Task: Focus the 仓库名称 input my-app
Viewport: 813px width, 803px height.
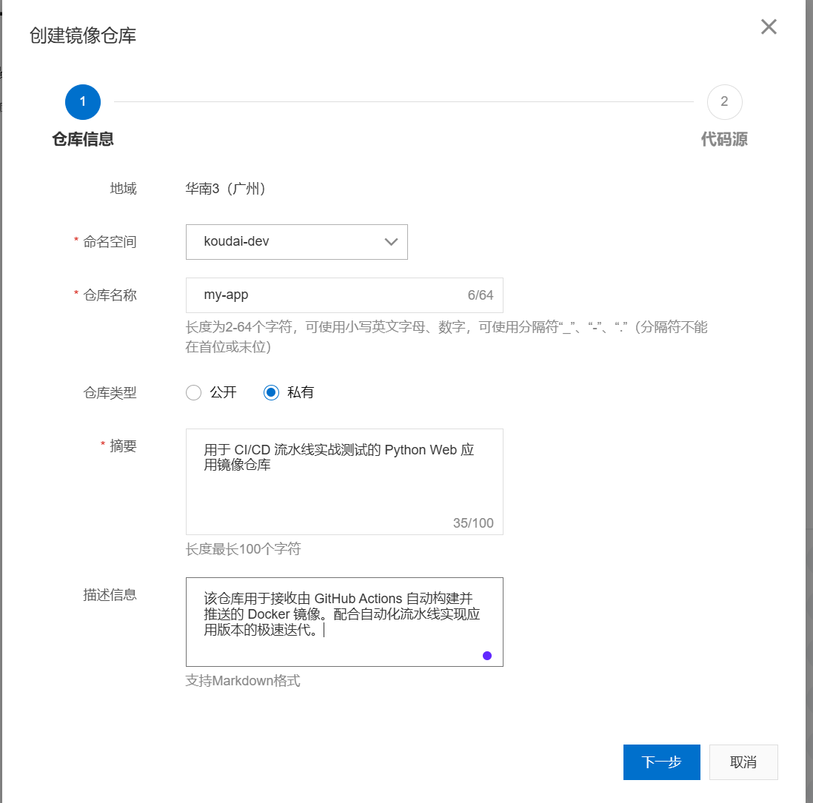Action: [x=344, y=295]
